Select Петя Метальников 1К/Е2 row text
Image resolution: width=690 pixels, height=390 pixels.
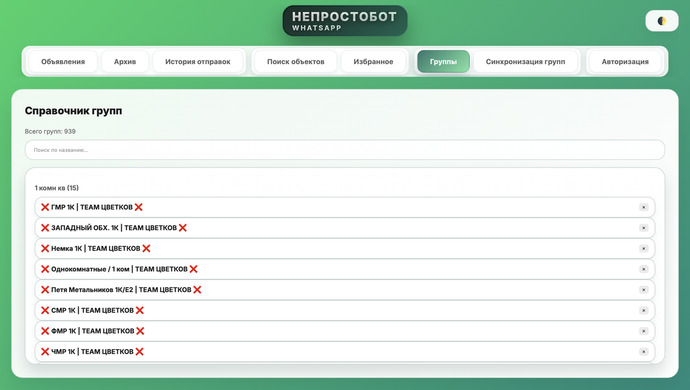pyautogui.click(x=121, y=290)
